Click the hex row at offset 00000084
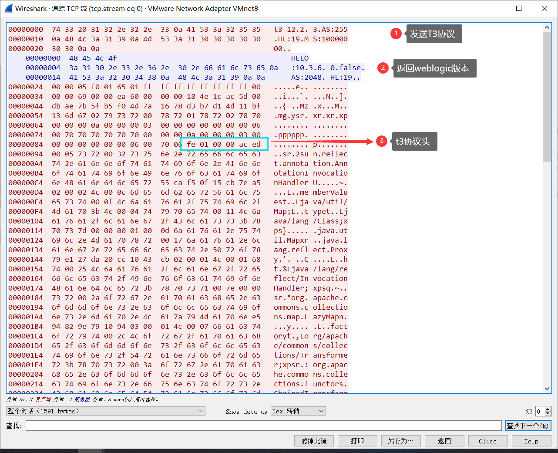Viewport: 558px width, 453px height. coord(178,145)
